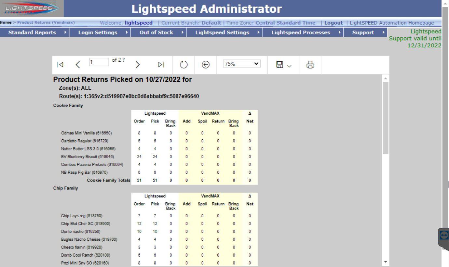Image resolution: width=449 pixels, height=267 pixels.
Task: Click the Route(s) identifier text
Action: coord(129,96)
